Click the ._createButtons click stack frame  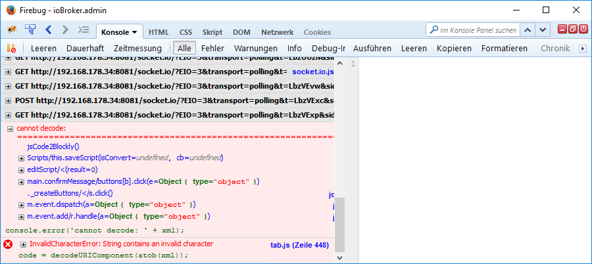70,193
